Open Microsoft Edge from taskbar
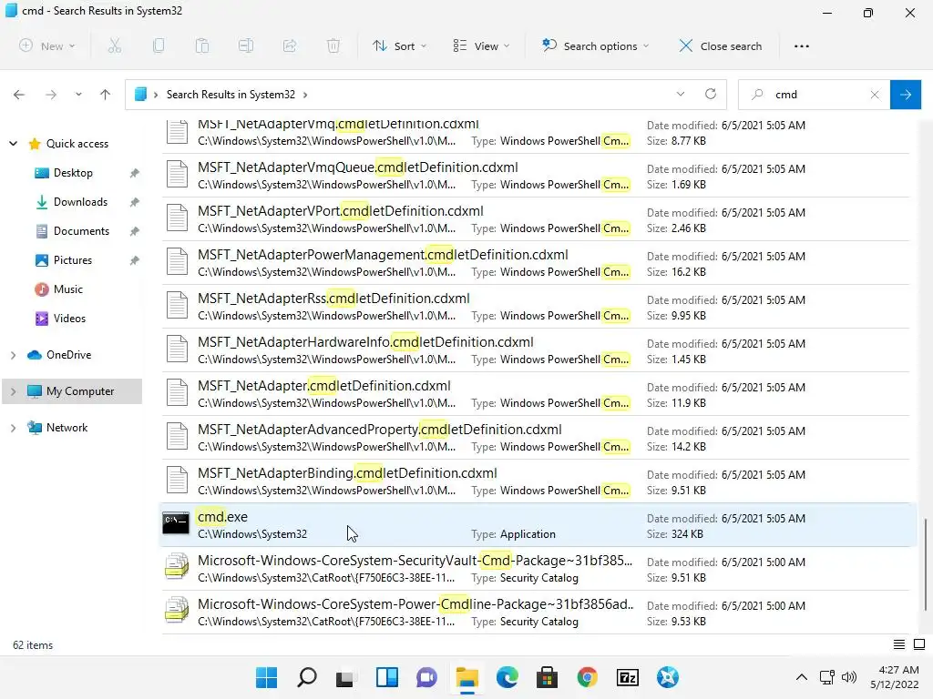This screenshot has height=699, width=933. (x=507, y=677)
